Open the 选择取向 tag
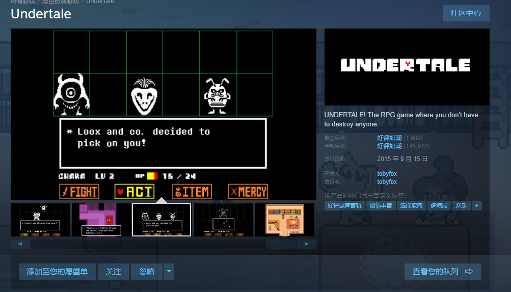 coord(411,205)
